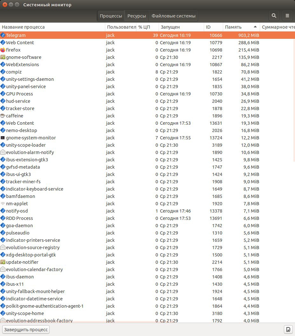This screenshot has height=336, width=295.
Task: Click the nm-applet wifi icon
Action: pos(3,204)
